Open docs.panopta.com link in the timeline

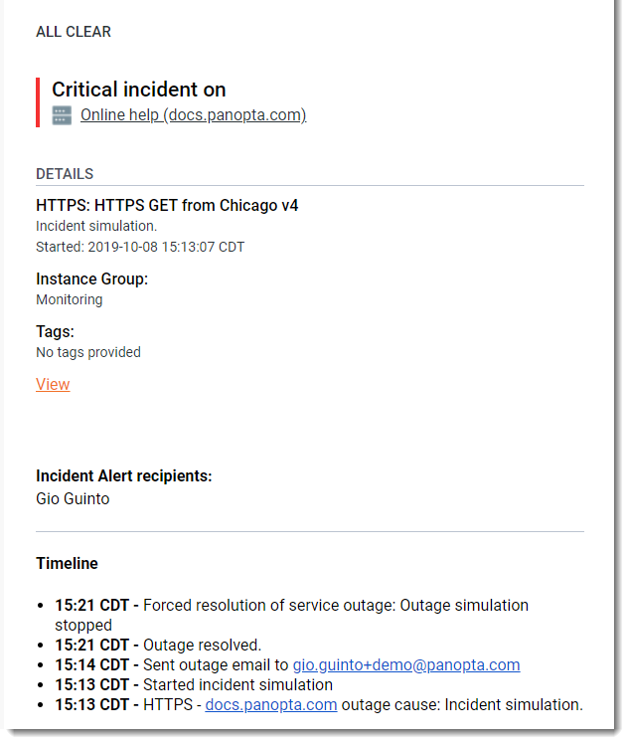coord(271,704)
